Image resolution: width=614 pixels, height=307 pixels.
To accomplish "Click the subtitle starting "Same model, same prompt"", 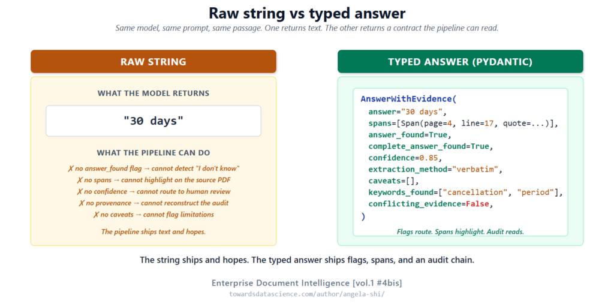I will (307, 28).
